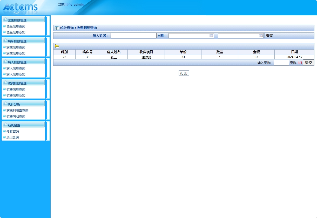Click the yellow folder icon above the table
Screen dimensions: 317x218
57,46
